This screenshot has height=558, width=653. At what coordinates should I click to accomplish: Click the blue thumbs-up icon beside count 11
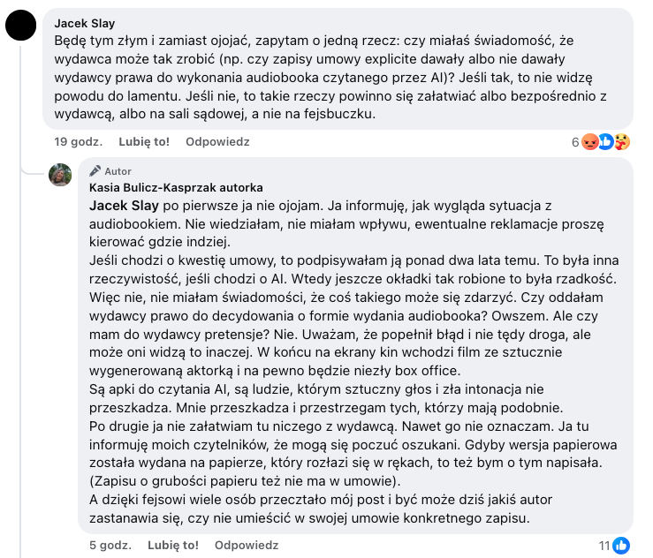click(621, 545)
